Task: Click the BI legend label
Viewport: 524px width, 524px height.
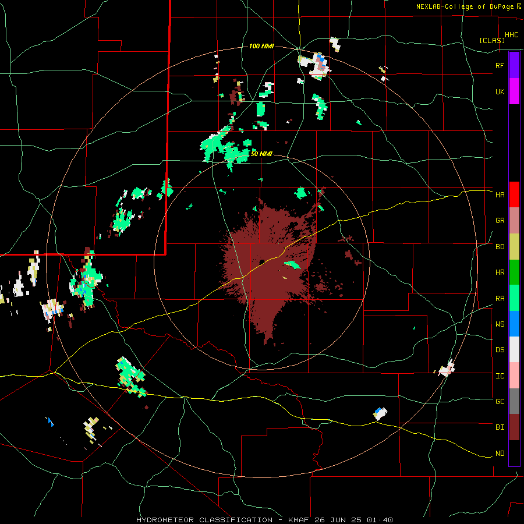Action: click(x=500, y=427)
